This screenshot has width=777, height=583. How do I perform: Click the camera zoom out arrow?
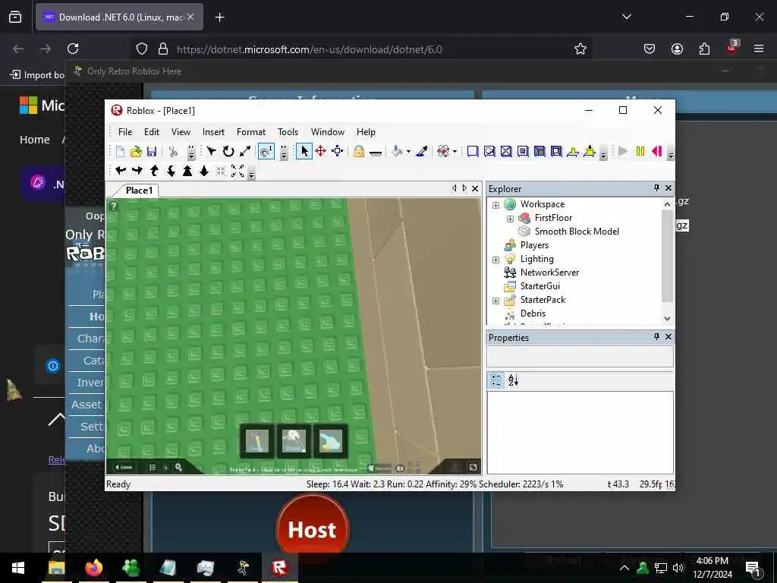(204, 171)
